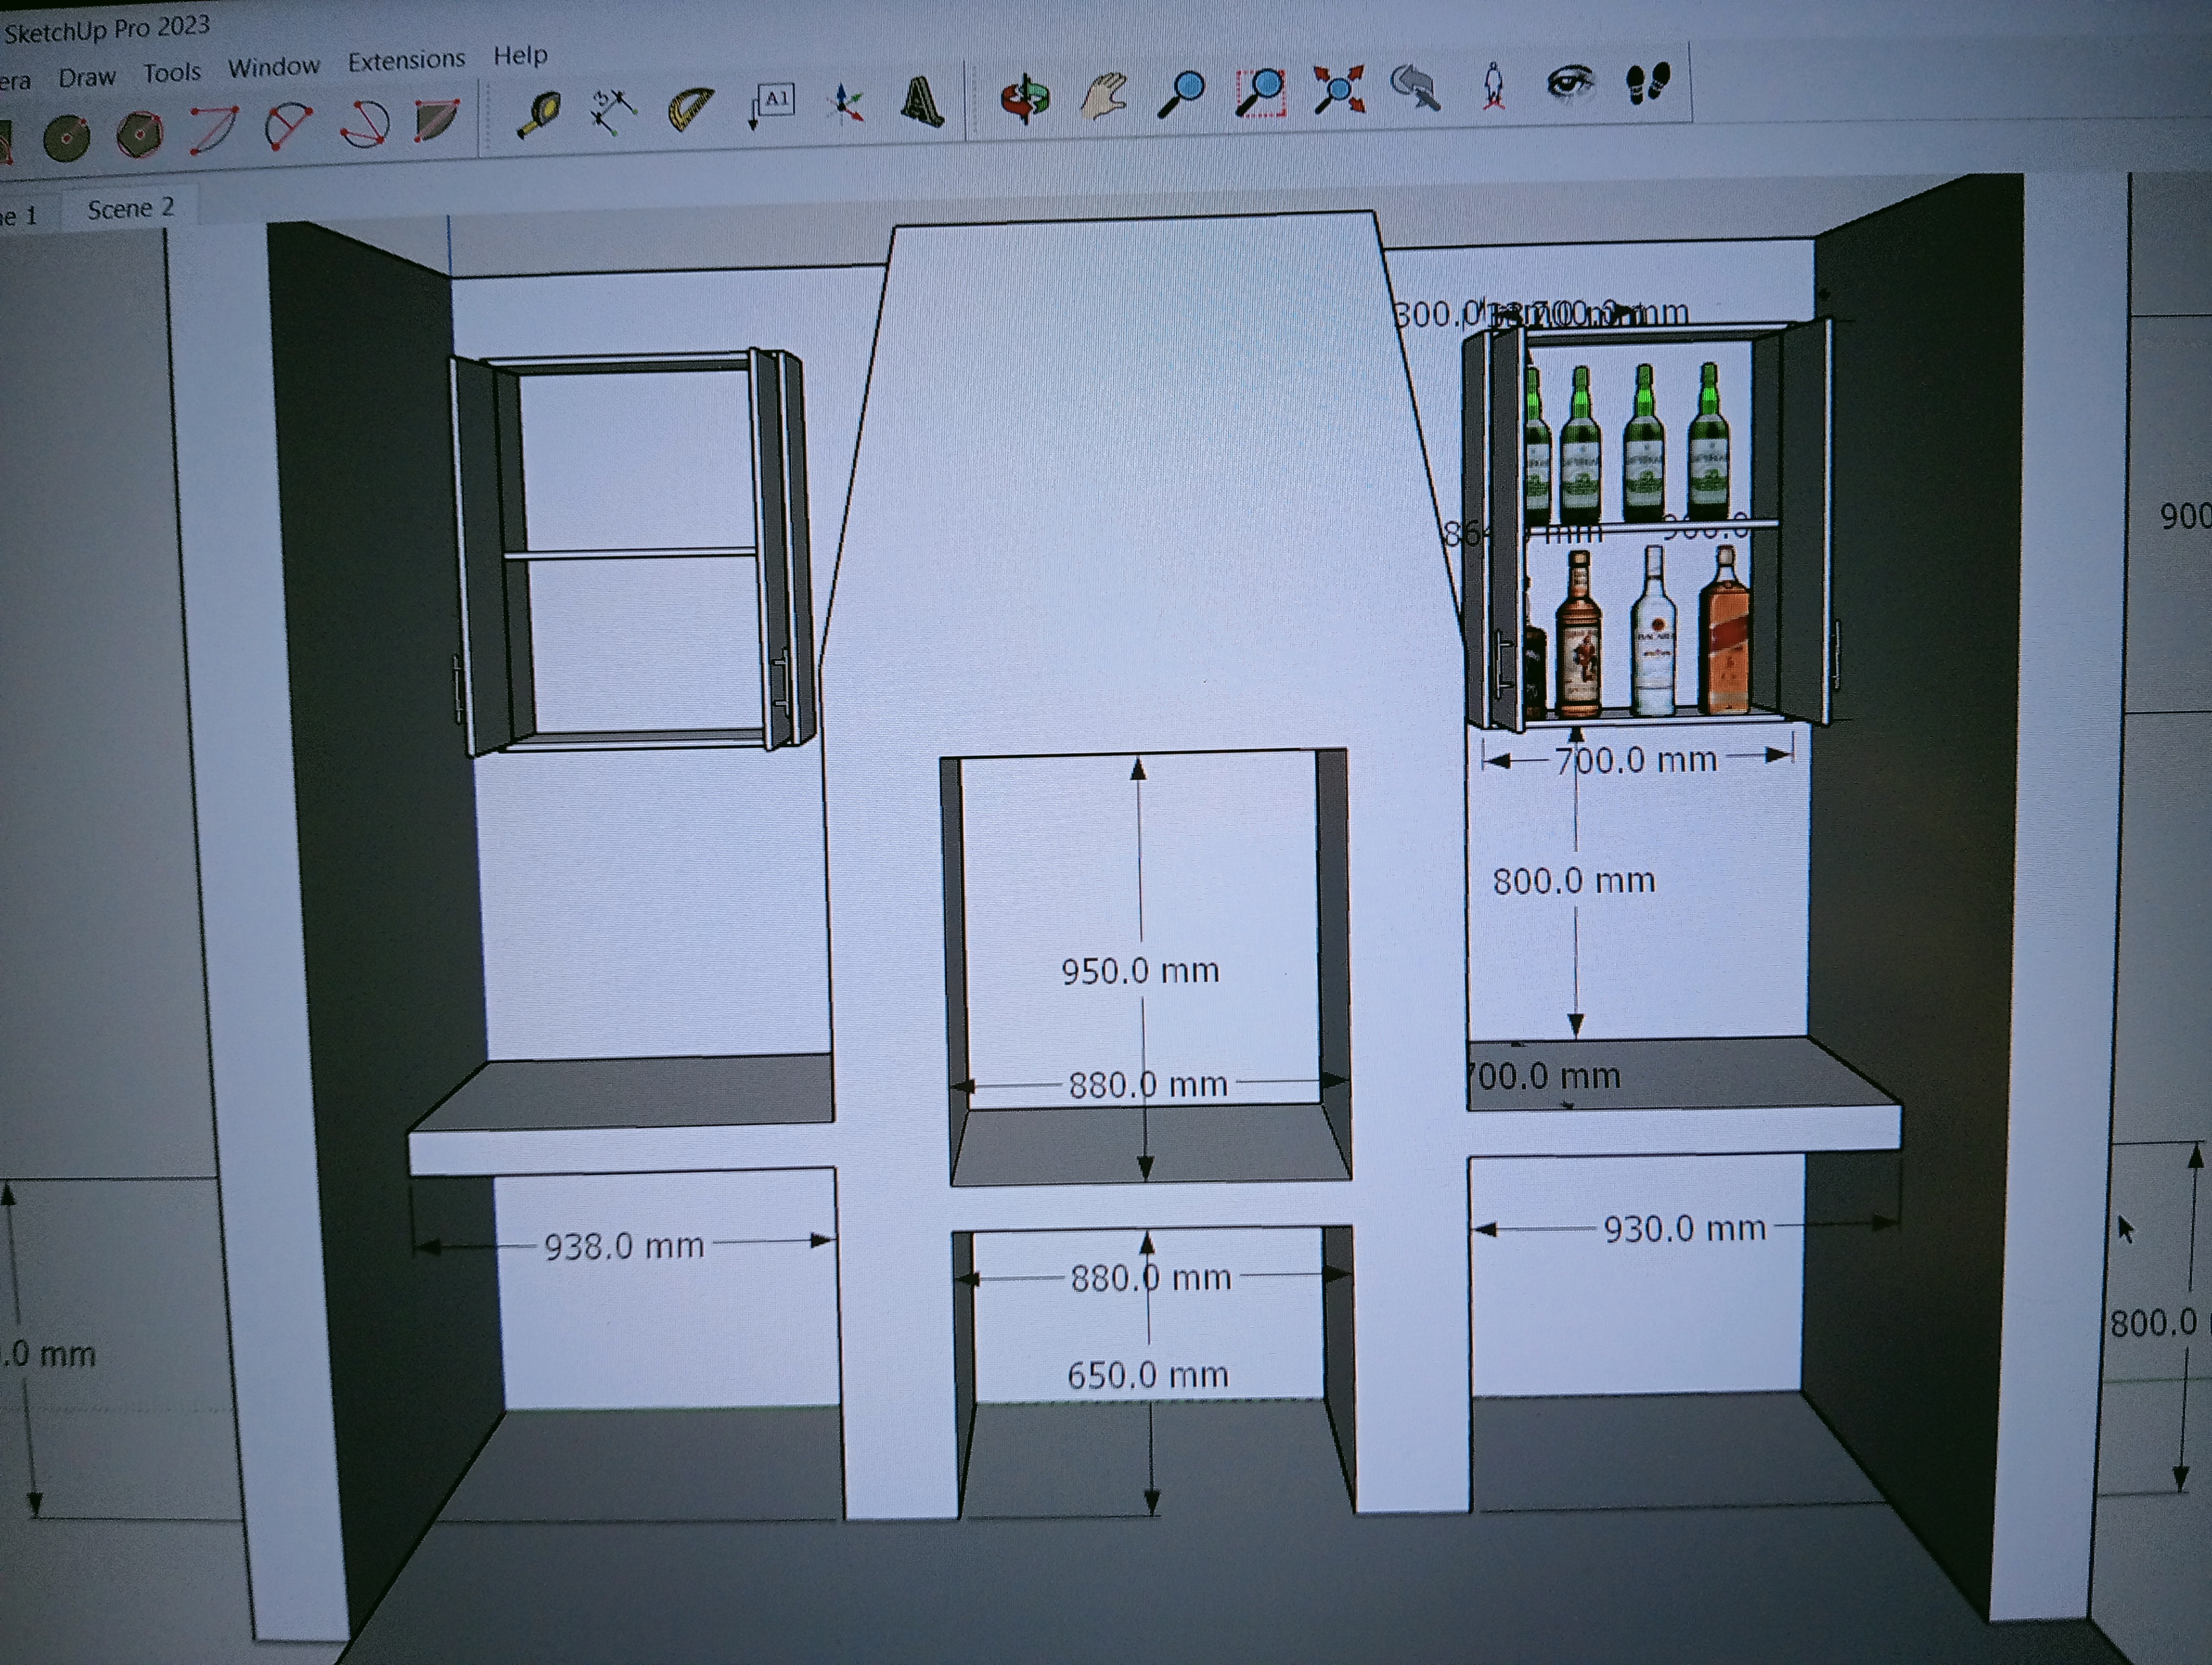The height and width of the screenshot is (1665, 2212).
Task: Activate the Pan hand tool
Action: coord(1104,96)
